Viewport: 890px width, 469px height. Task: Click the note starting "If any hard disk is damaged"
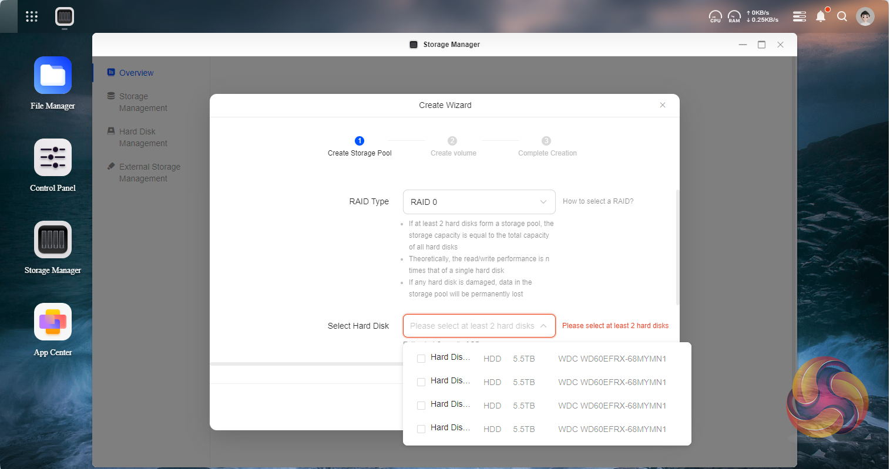point(470,288)
